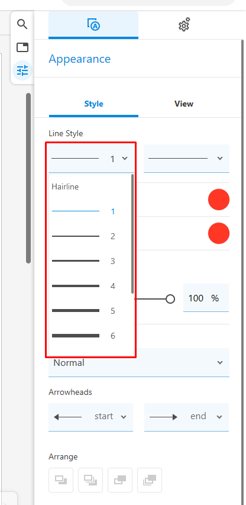
Task: Open the settings gear tab
Action: click(184, 25)
